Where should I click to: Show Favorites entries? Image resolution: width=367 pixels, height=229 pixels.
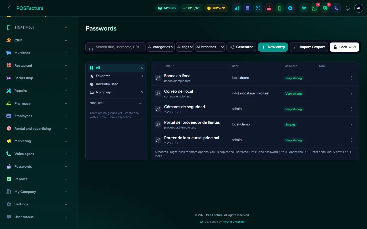coord(116,76)
